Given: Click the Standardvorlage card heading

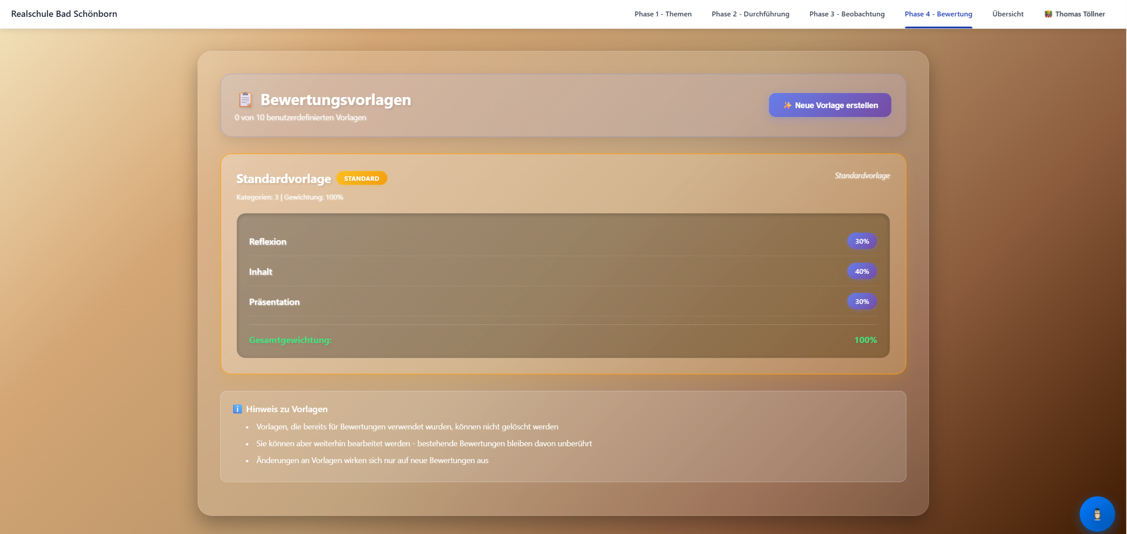Looking at the screenshot, I should pos(283,179).
